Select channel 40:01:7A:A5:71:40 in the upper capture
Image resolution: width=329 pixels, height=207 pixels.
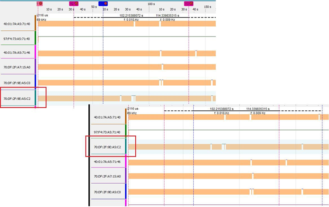(17, 24)
